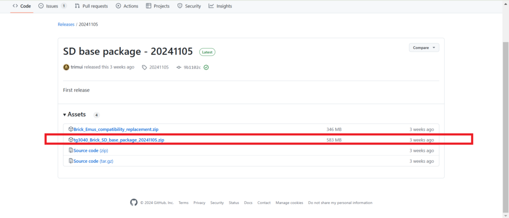Click the 583 MB file size text
The width and height of the screenshot is (509, 218).
coord(334,140)
